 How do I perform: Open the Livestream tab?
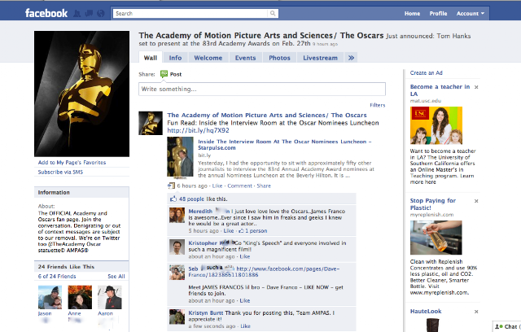click(320, 58)
